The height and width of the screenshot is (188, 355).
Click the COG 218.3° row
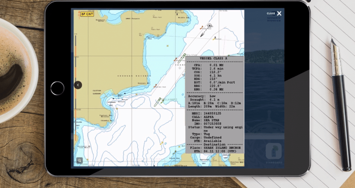pos(207,72)
